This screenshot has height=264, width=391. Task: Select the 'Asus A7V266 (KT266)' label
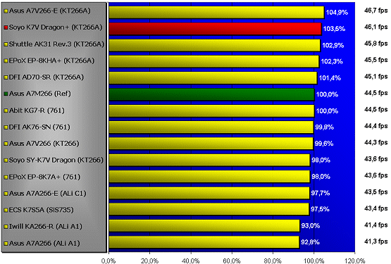pos(44,144)
